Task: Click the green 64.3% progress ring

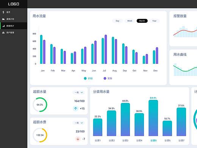Action: click(40, 105)
